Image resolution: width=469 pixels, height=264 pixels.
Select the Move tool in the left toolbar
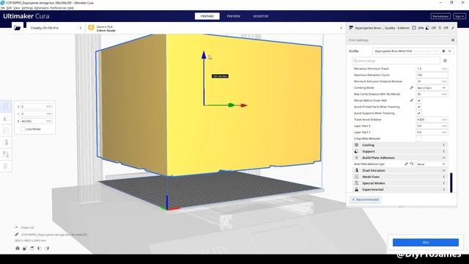pos(6,106)
